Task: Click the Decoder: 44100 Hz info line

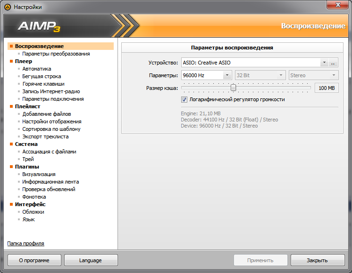Action: [229, 120]
